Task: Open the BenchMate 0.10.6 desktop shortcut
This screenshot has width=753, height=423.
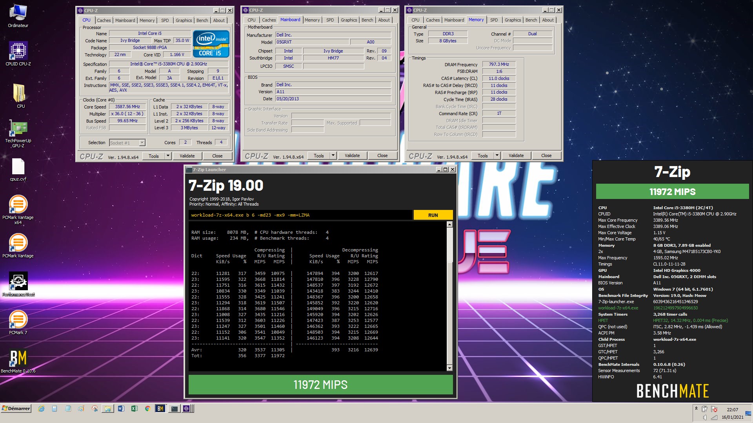Action: (x=18, y=361)
